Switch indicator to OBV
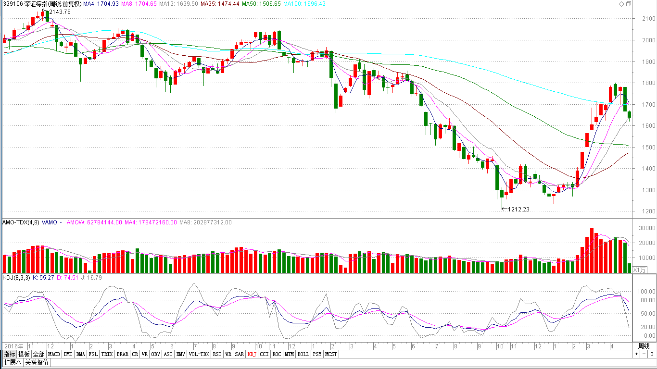 point(155,354)
